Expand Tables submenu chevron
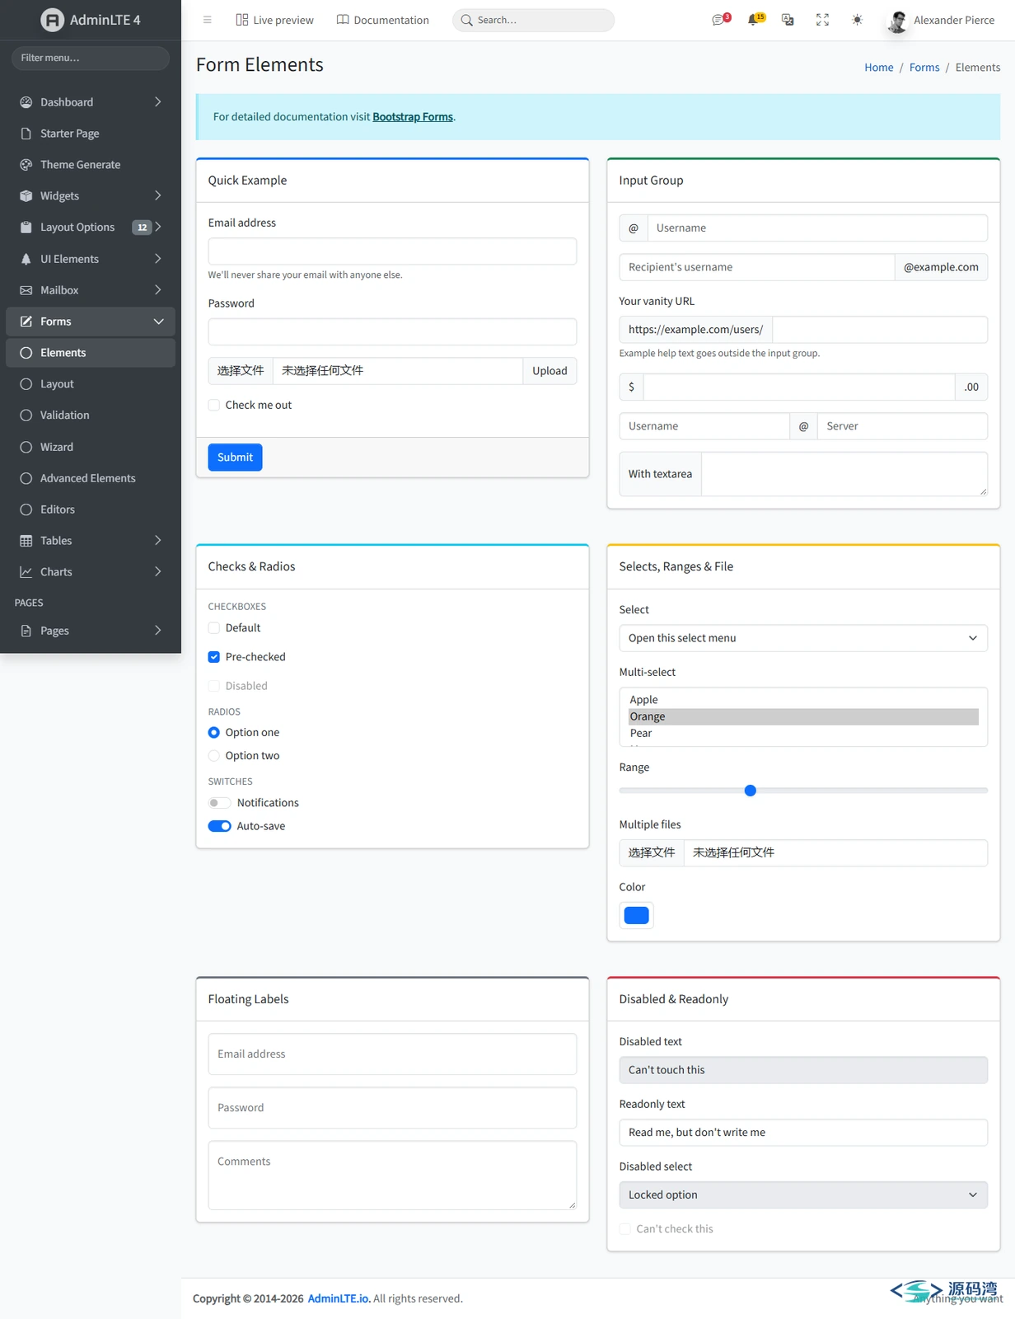Image resolution: width=1015 pixels, height=1319 pixels. [158, 541]
